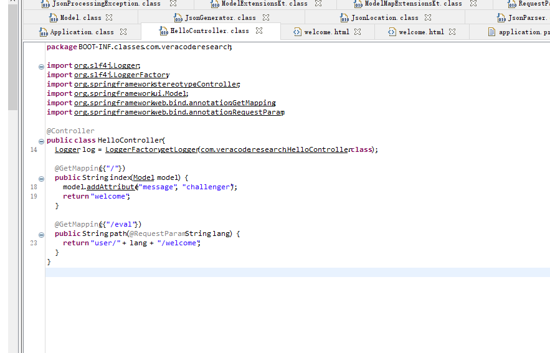The image size is (550, 353).
Task: Click the Application.class tab file icon
Action: click(x=44, y=32)
